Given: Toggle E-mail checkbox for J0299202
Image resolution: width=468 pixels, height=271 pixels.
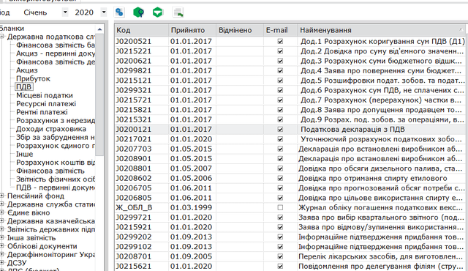Looking at the screenshot, I should pos(280,237).
